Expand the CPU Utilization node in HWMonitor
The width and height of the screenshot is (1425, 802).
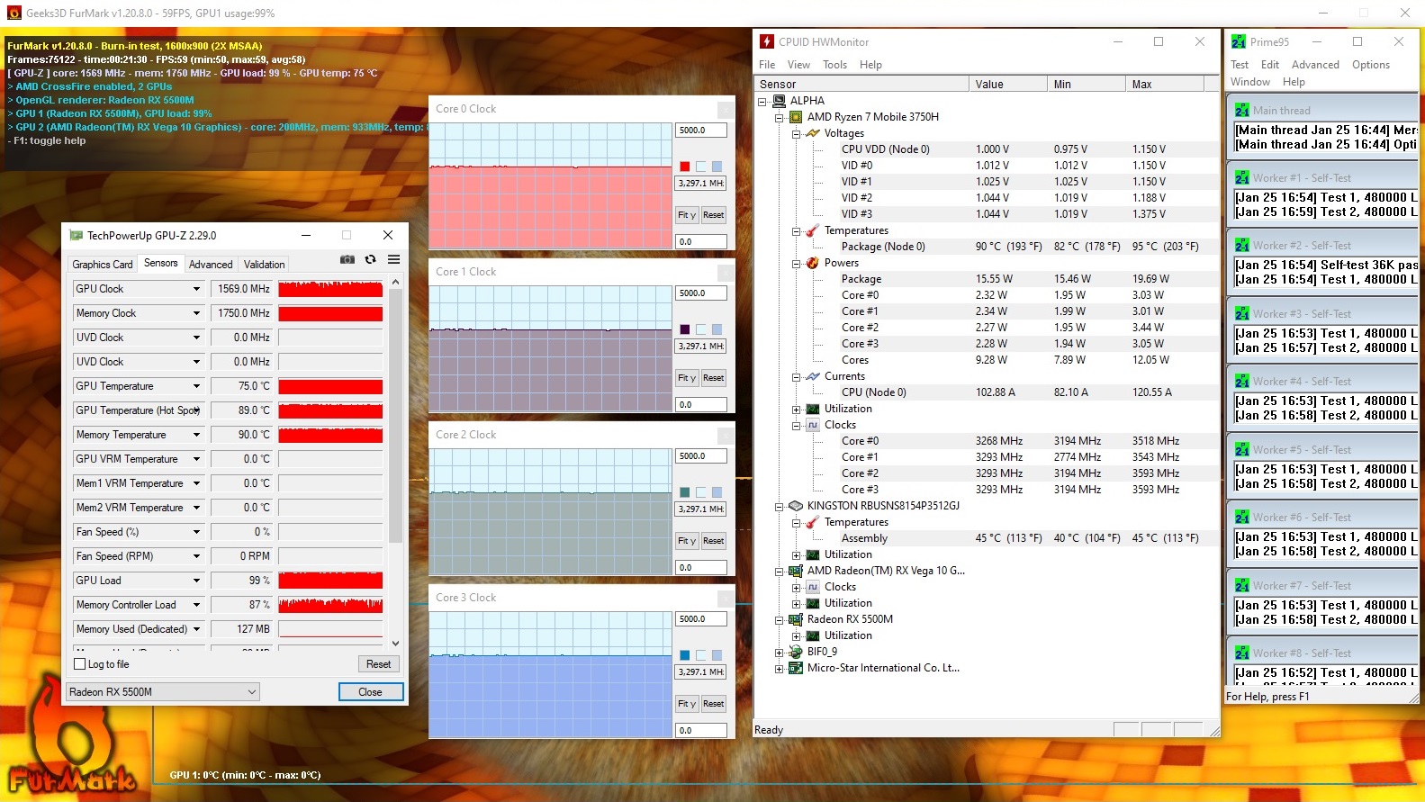796,409
